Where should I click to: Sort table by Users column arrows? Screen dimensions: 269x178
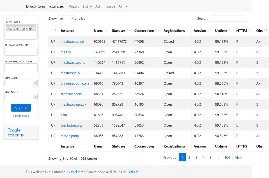(x=106, y=30)
